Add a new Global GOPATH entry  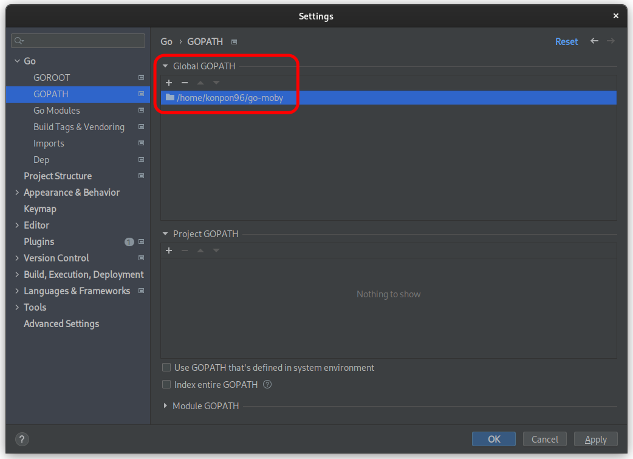pos(169,83)
